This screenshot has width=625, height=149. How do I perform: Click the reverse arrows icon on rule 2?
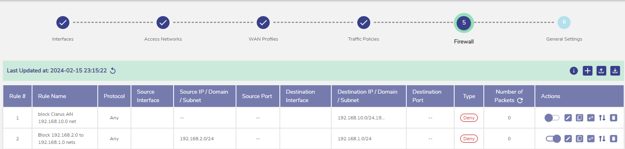[x=591, y=139]
